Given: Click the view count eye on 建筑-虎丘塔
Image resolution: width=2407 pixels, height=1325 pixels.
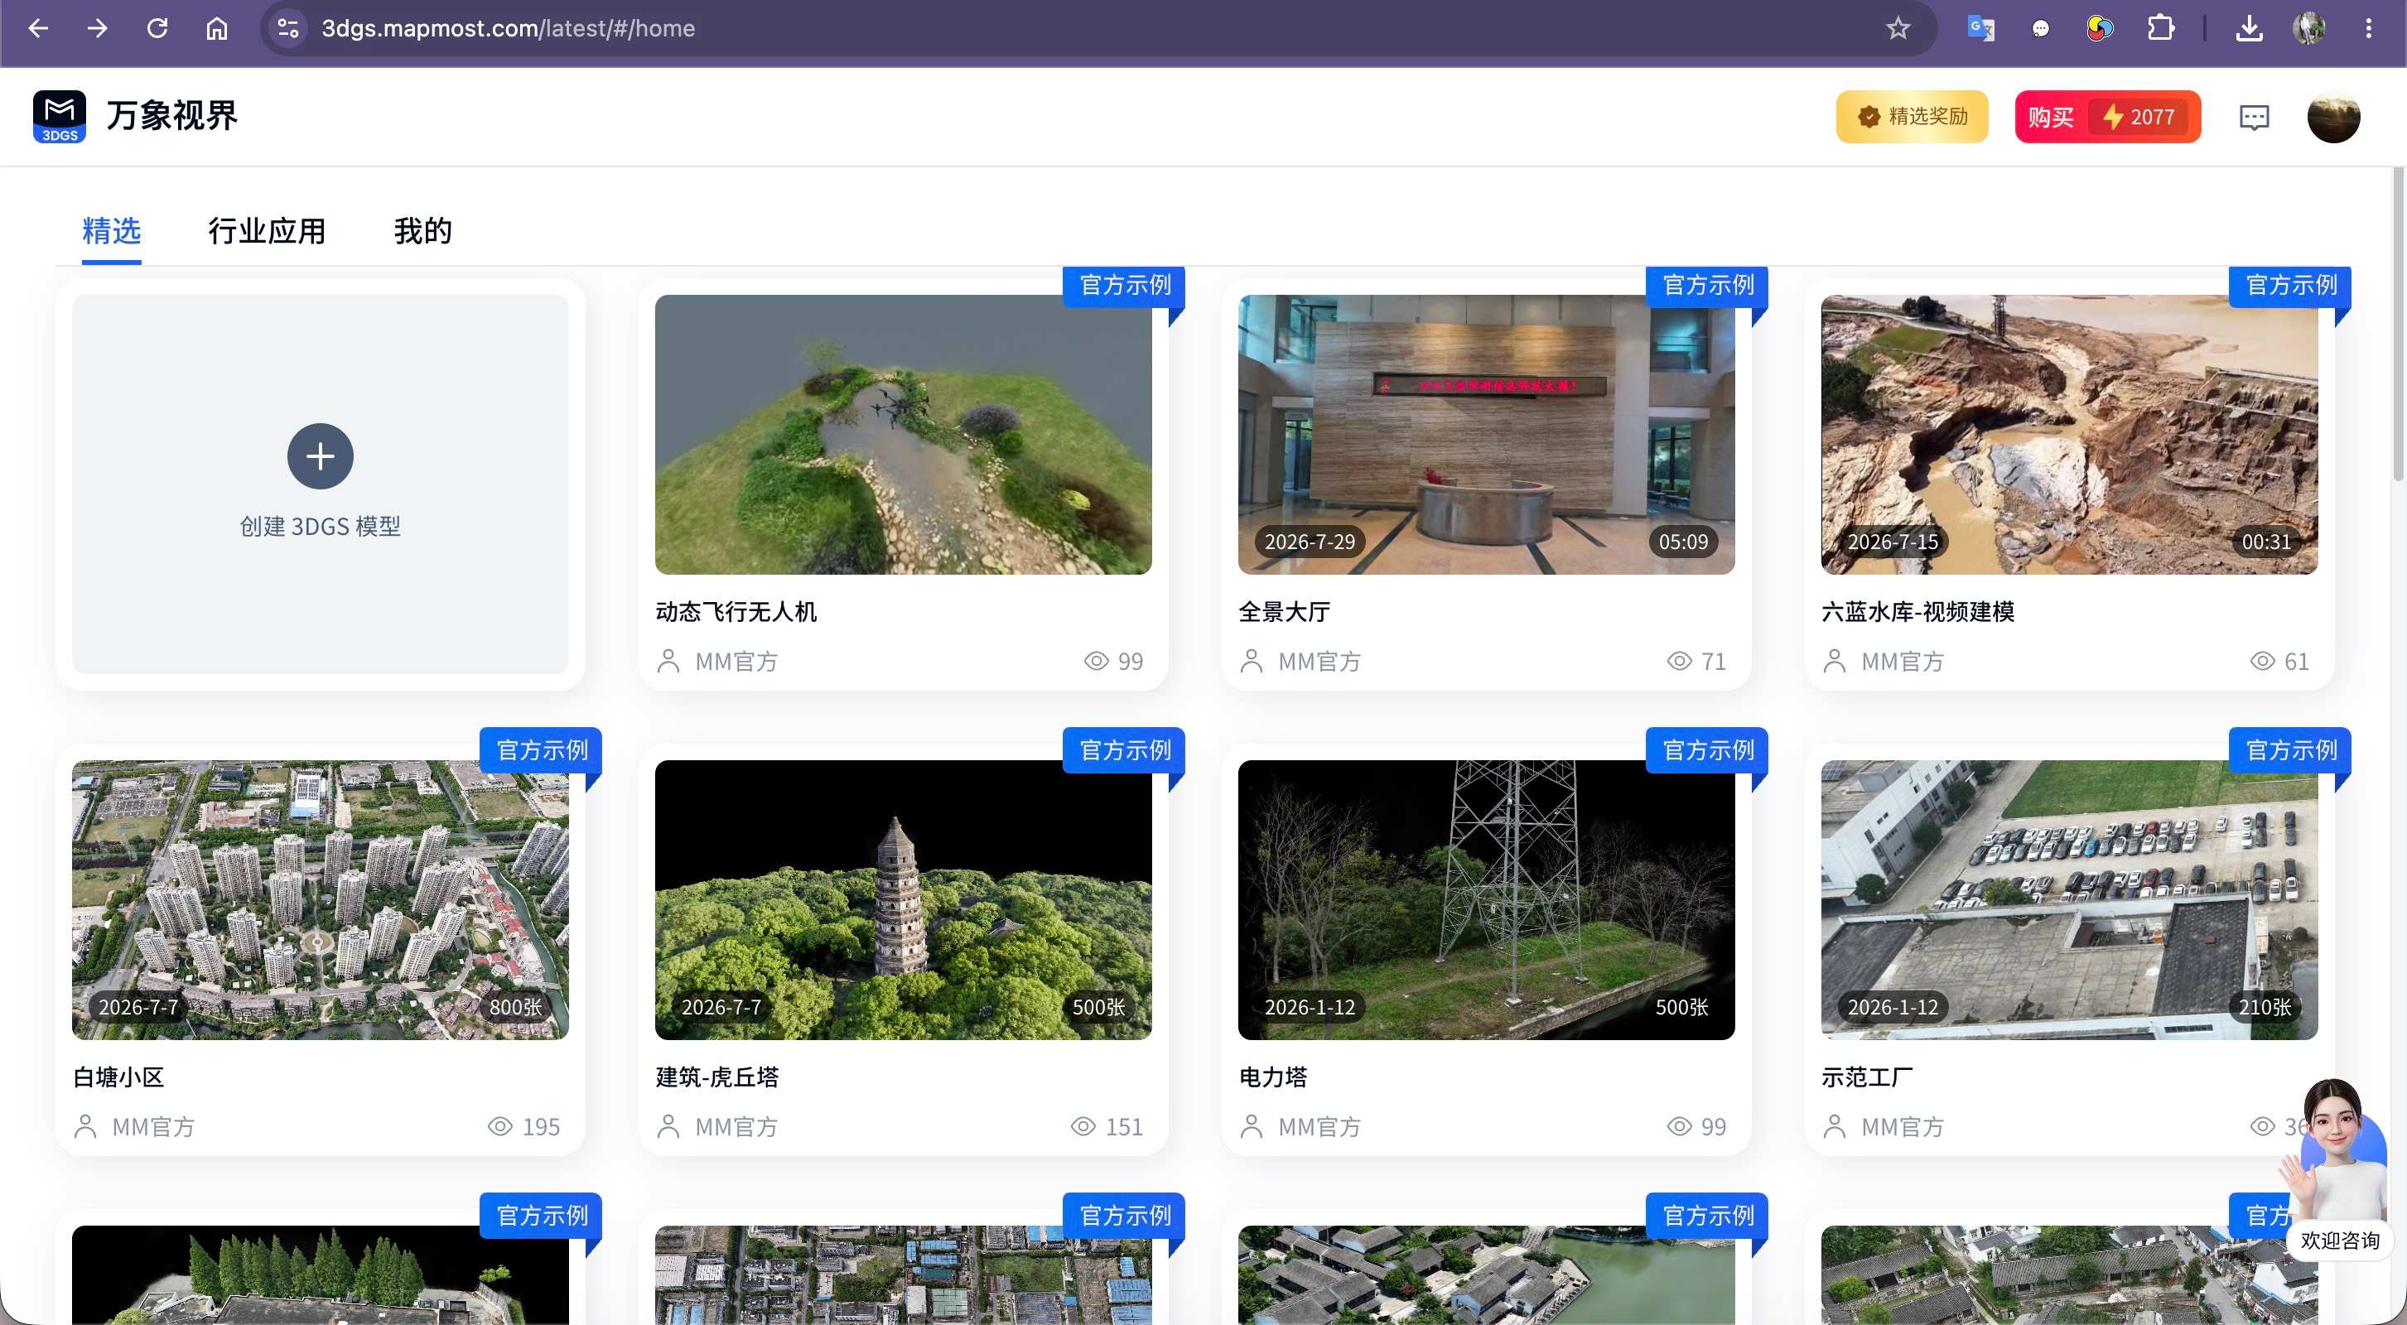Looking at the screenshot, I should [x=1083, y=1127].
